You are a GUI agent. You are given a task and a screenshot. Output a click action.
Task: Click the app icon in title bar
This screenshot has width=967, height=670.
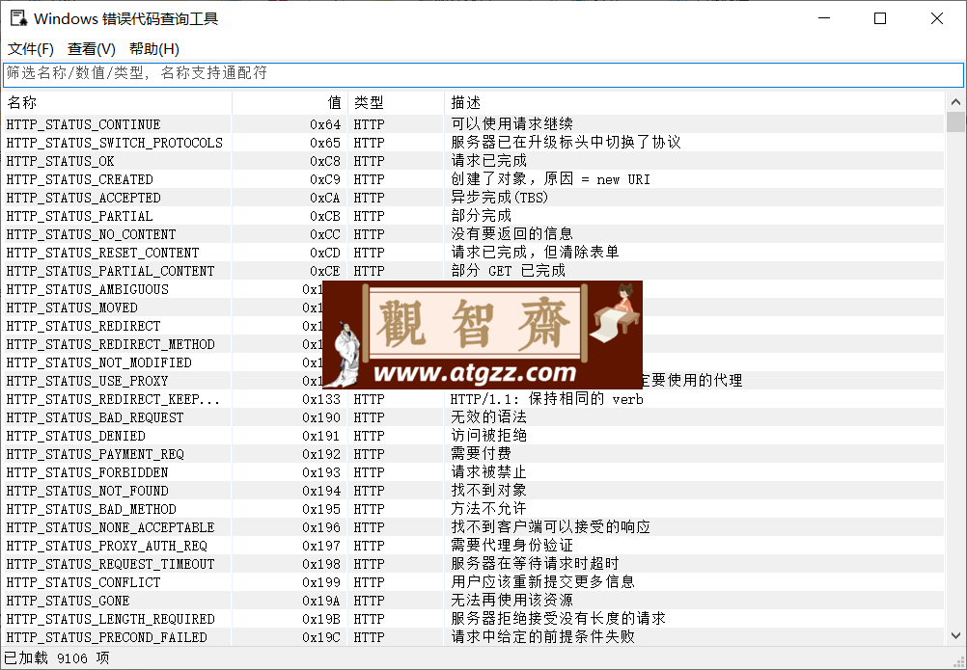(18, 18)
